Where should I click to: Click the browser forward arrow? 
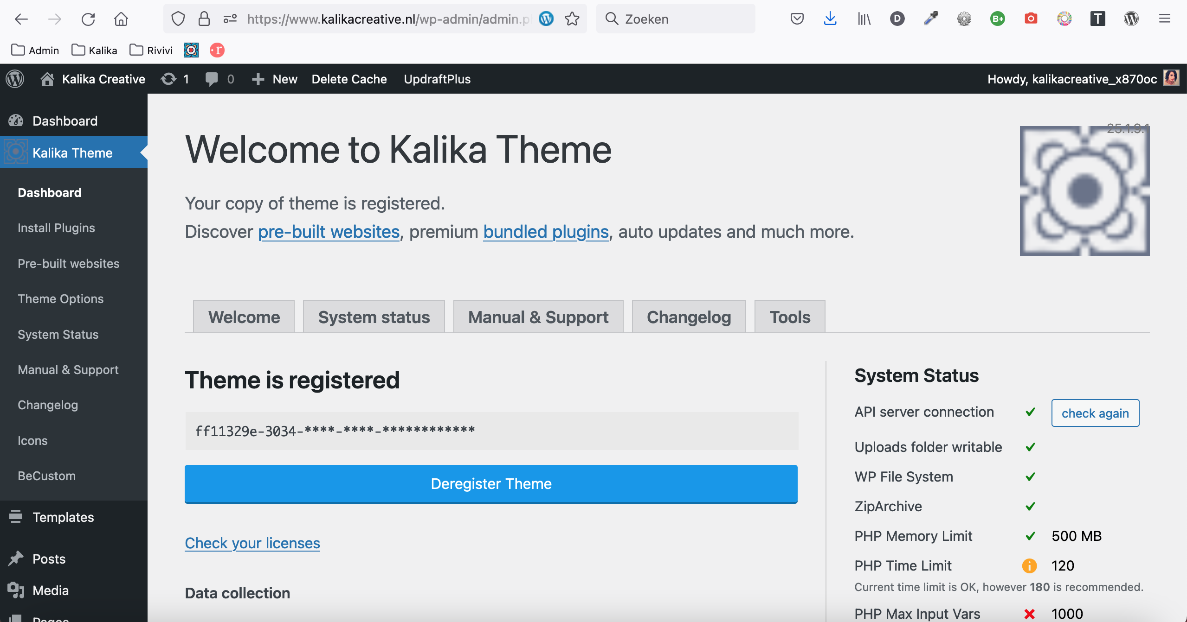(x=55, y=19)
